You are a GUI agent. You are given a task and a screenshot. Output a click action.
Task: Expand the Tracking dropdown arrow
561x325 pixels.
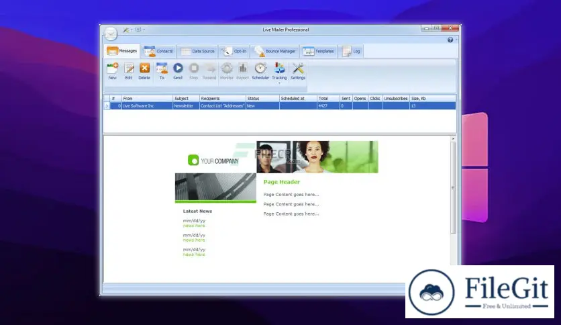click(x=279, y=83)
